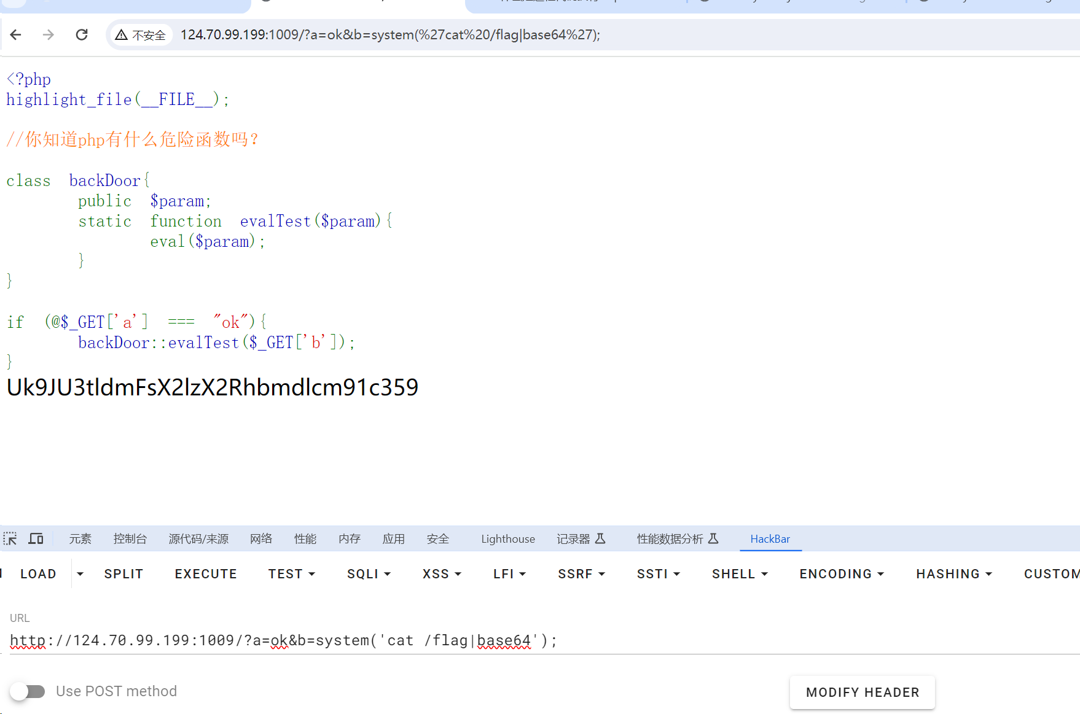Image resolution: width=1080 pixels, height=714 pixels.
Task: Click the forward navigation arrow
Action: 48,35
